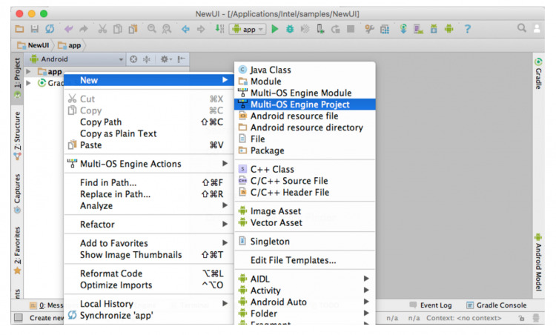Select Vector Asset menu item
The height and width of the screenshot is (335, 556).
point(305,222)
